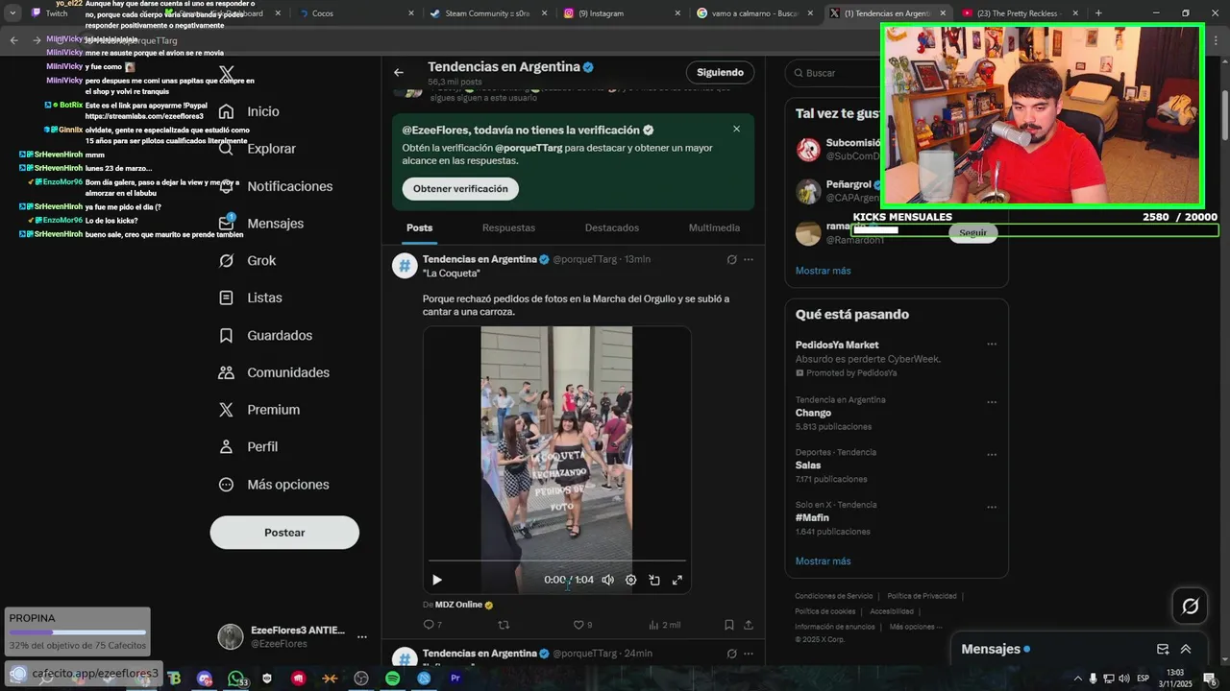Open Condiciones de Servicio link

833,596
